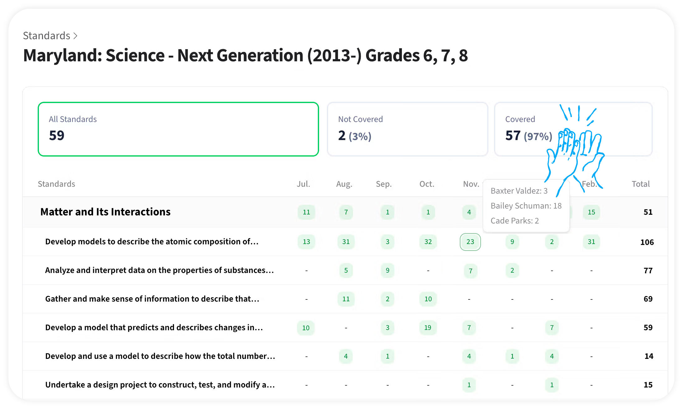Click the Jul. column header
This screenshot has width=683, height=409.
[x=303, y=184]
